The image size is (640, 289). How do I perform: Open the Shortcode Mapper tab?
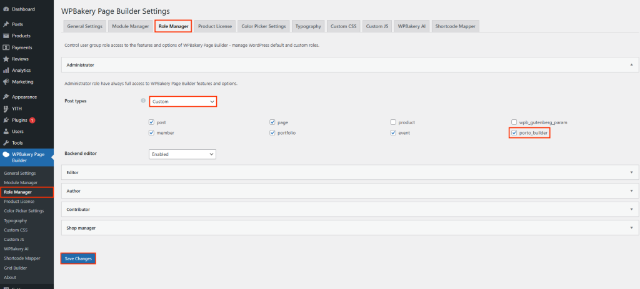click(x=456, y=26)
